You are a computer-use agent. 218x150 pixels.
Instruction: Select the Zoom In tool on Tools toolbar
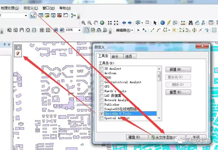(83, 22)
